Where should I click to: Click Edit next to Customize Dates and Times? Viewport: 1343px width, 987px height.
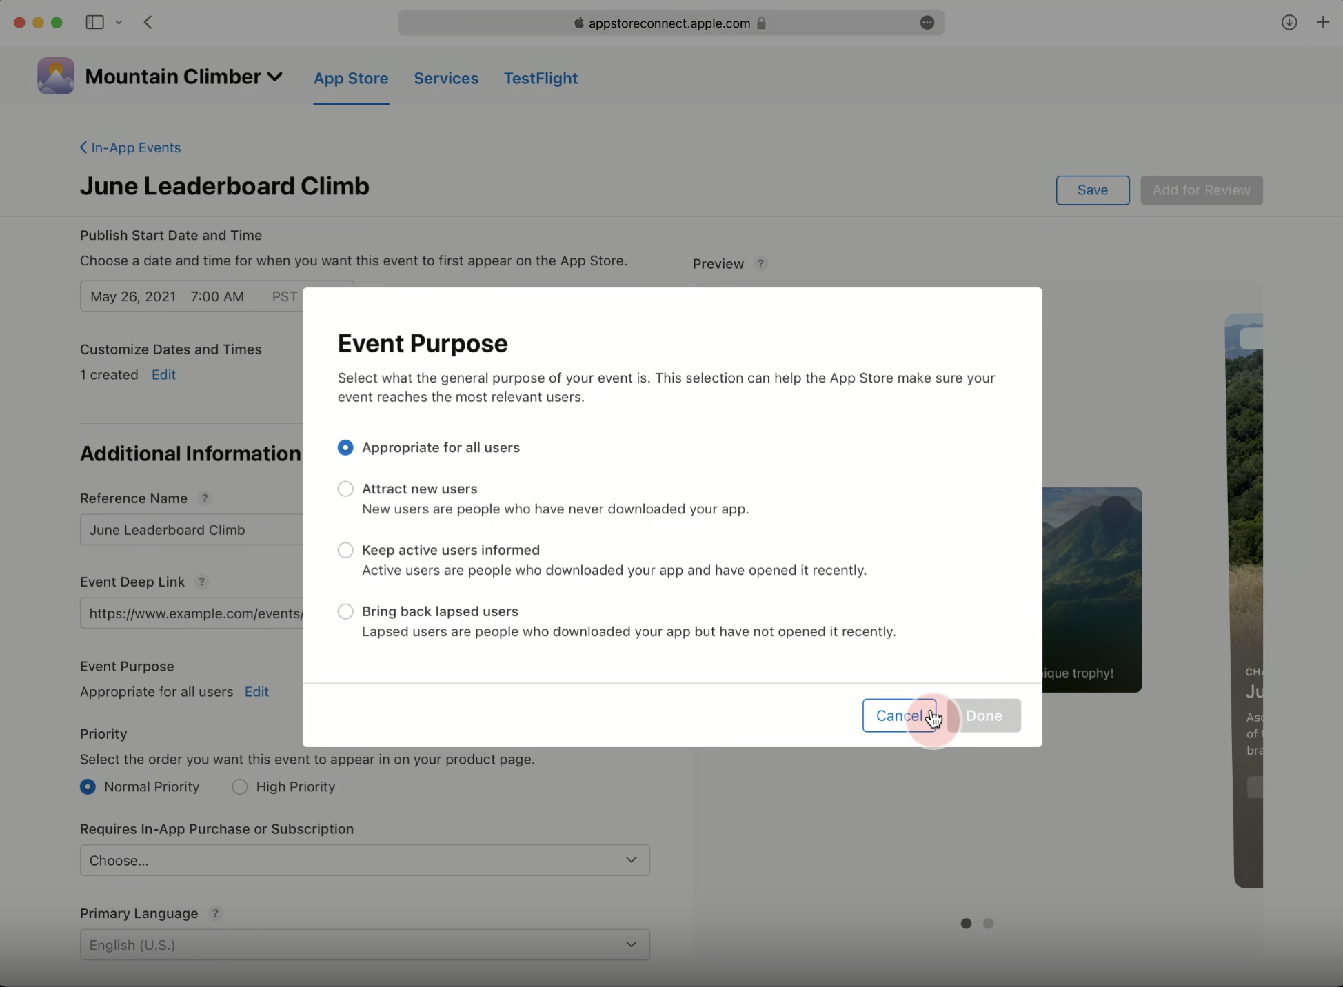[163, 375]
